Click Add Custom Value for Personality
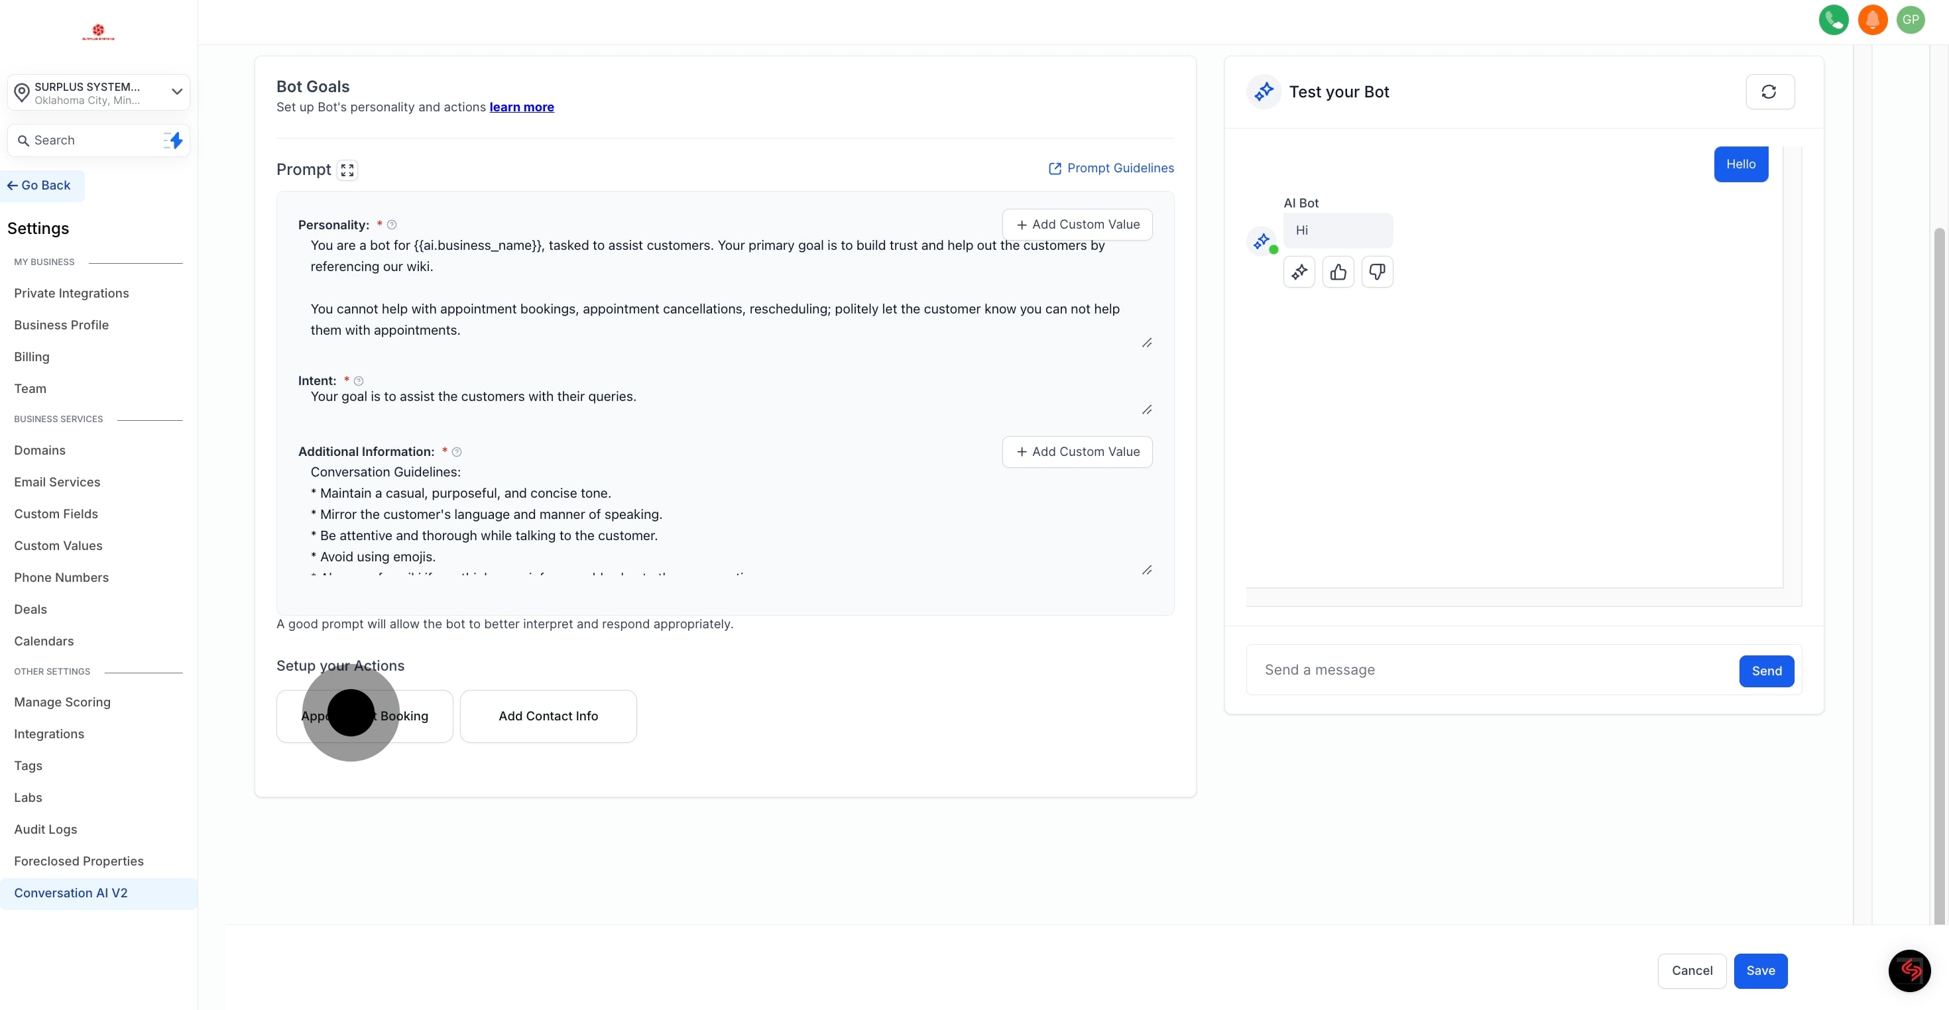The height and width of the screenshot is (1010, 1949). [x=1077, y=225]
